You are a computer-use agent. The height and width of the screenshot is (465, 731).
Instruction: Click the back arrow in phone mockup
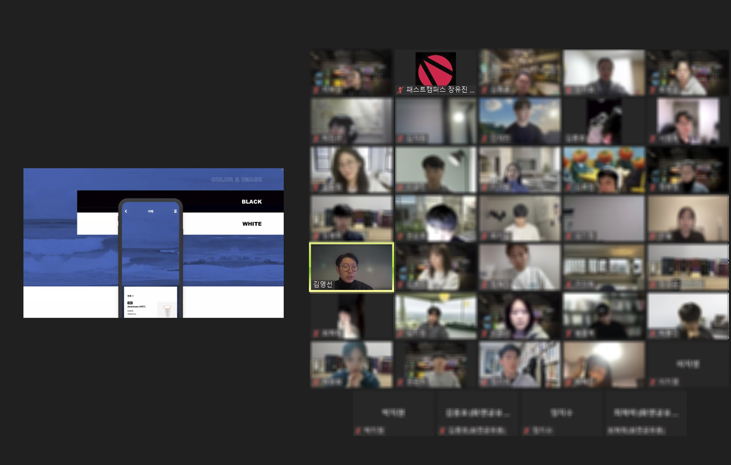coord(126,211)
